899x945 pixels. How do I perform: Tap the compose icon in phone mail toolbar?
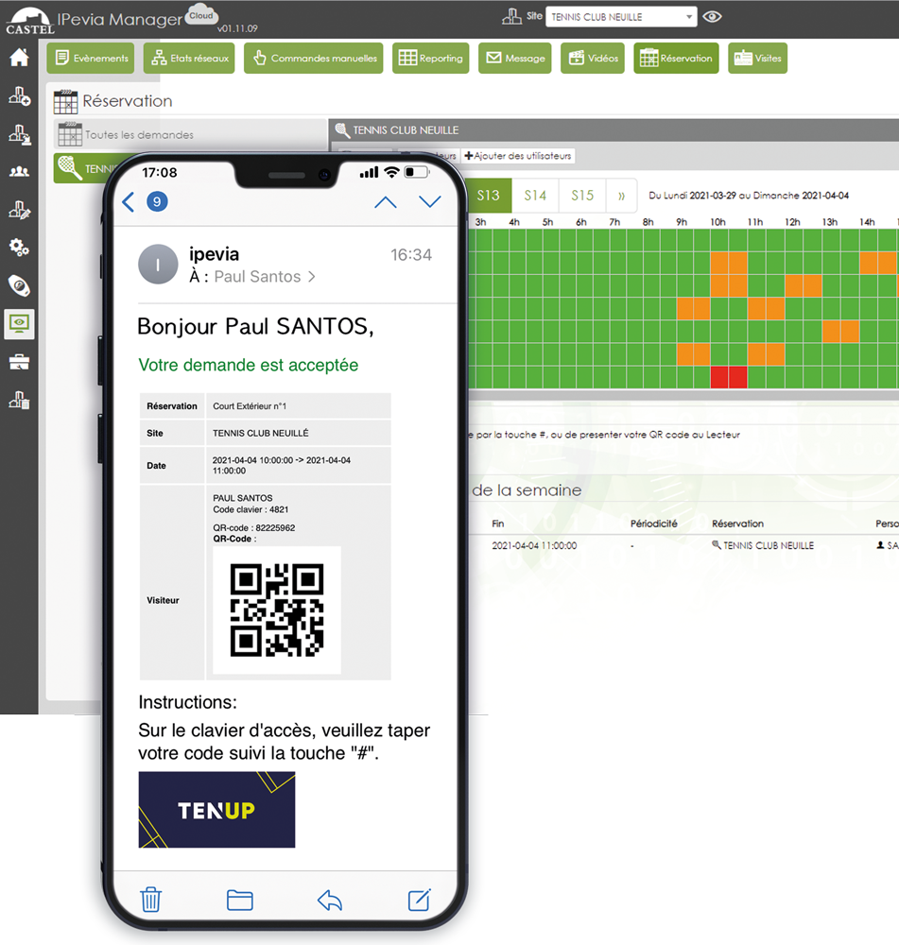pyautogui.click(x=419, y=900)
